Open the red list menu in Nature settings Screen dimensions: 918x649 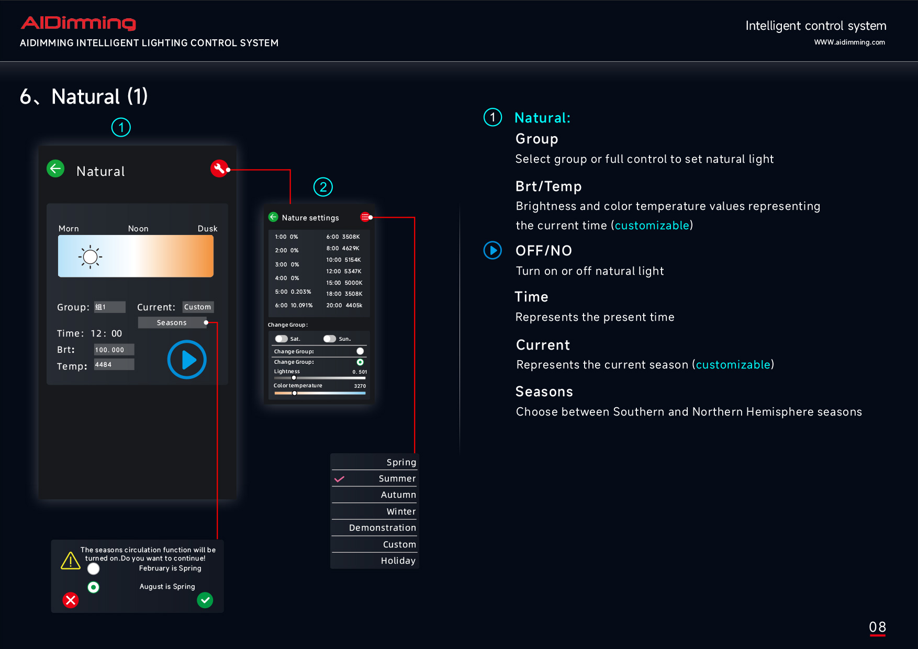(365, 217)
